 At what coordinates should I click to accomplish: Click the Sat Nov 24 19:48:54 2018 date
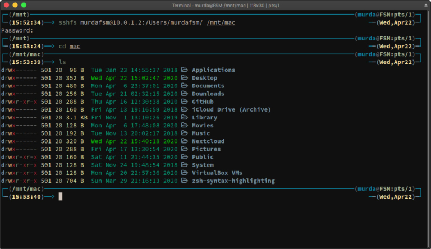135,165
